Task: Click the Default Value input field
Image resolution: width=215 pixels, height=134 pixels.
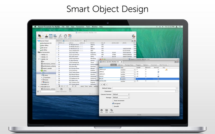Action: (145, 88)
